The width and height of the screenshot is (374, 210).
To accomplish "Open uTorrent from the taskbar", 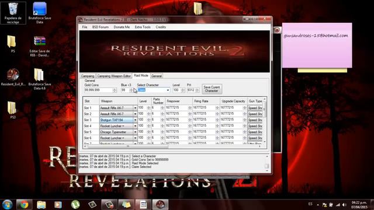I will (x=75, y=205).
